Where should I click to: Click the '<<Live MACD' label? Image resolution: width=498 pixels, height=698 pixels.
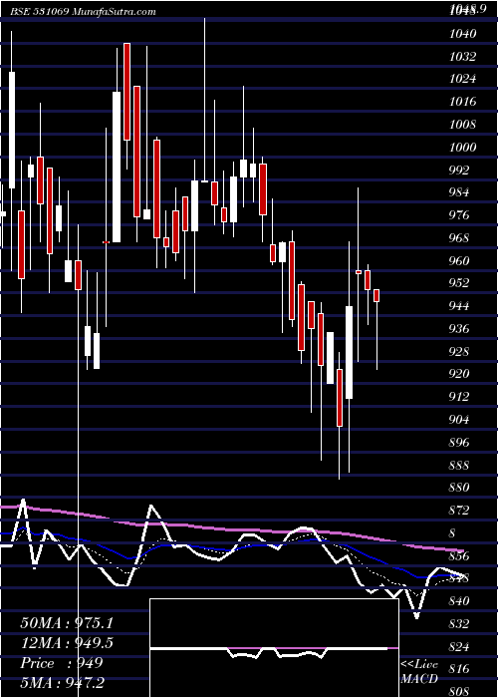point(419,672)
